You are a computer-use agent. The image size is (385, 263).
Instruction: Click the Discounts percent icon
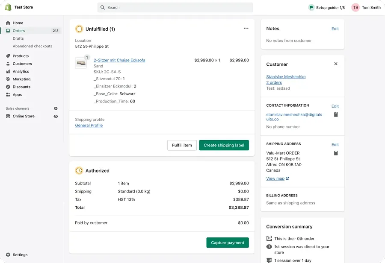click(8, 87)
